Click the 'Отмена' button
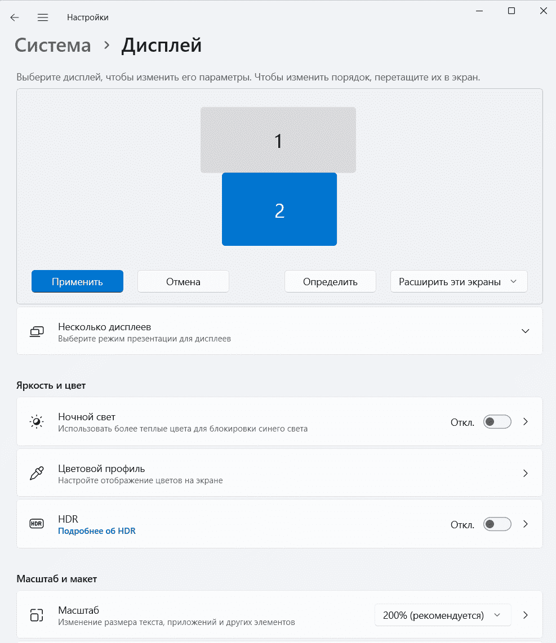Image resolution: width=556 pixels, height=643 pixels. pos(183,282)
